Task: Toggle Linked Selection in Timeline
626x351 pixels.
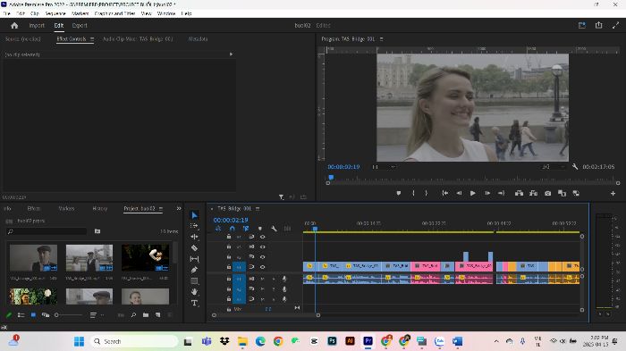Action: (x=246, y=229)
